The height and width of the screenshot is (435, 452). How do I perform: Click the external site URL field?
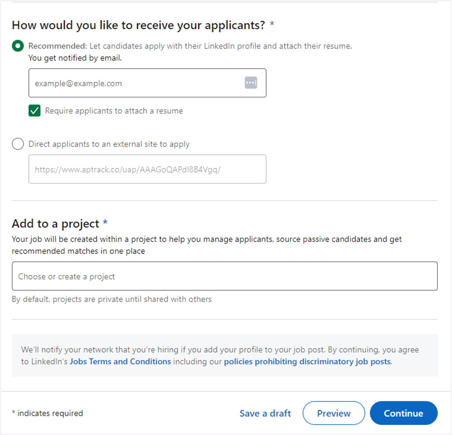point(147,169)
